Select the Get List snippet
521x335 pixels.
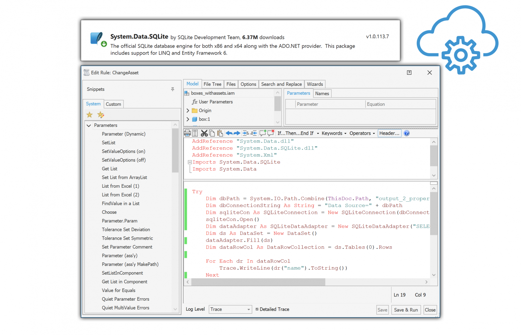(x=109, y=169)
